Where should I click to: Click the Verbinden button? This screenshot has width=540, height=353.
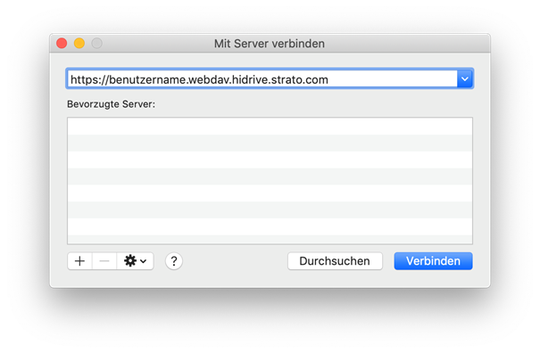[433, 261]
